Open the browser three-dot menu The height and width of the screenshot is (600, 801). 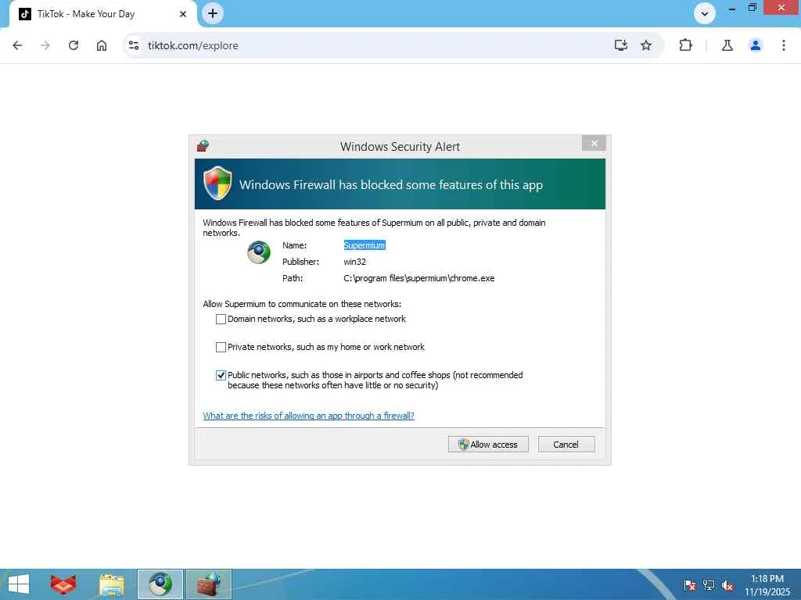[784, 45]
